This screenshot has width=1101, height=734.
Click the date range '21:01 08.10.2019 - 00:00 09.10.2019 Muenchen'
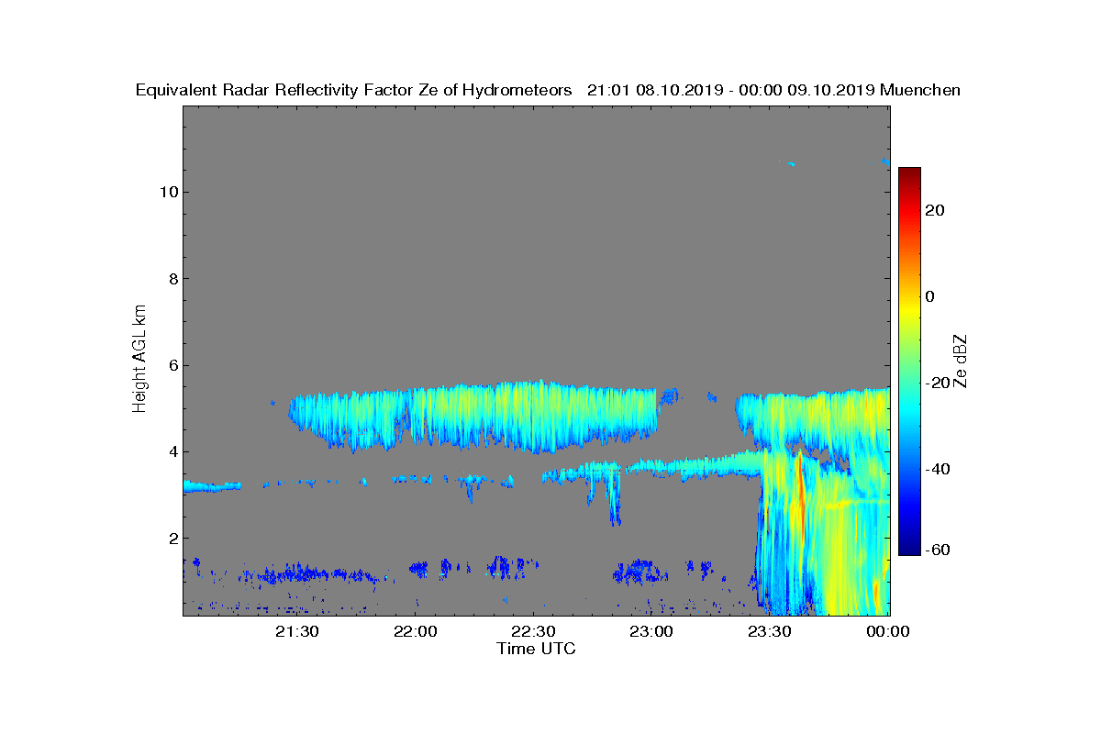pos(773,90)
